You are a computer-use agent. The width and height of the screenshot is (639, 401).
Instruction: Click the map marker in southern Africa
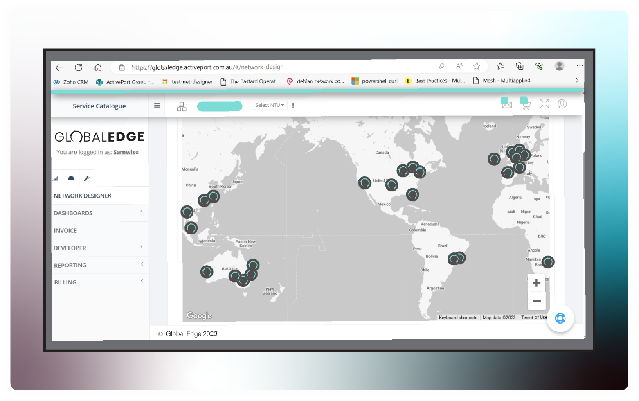[x=548, y=262]
